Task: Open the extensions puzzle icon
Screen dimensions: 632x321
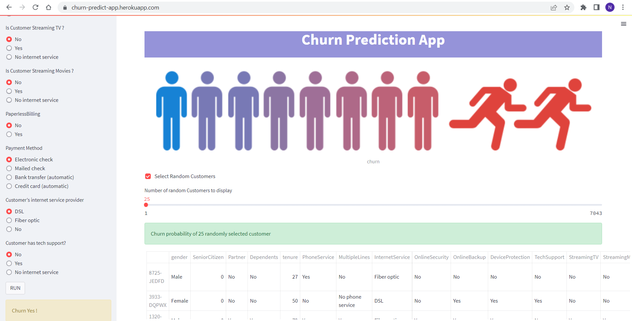Action: (x=583, y=7)
